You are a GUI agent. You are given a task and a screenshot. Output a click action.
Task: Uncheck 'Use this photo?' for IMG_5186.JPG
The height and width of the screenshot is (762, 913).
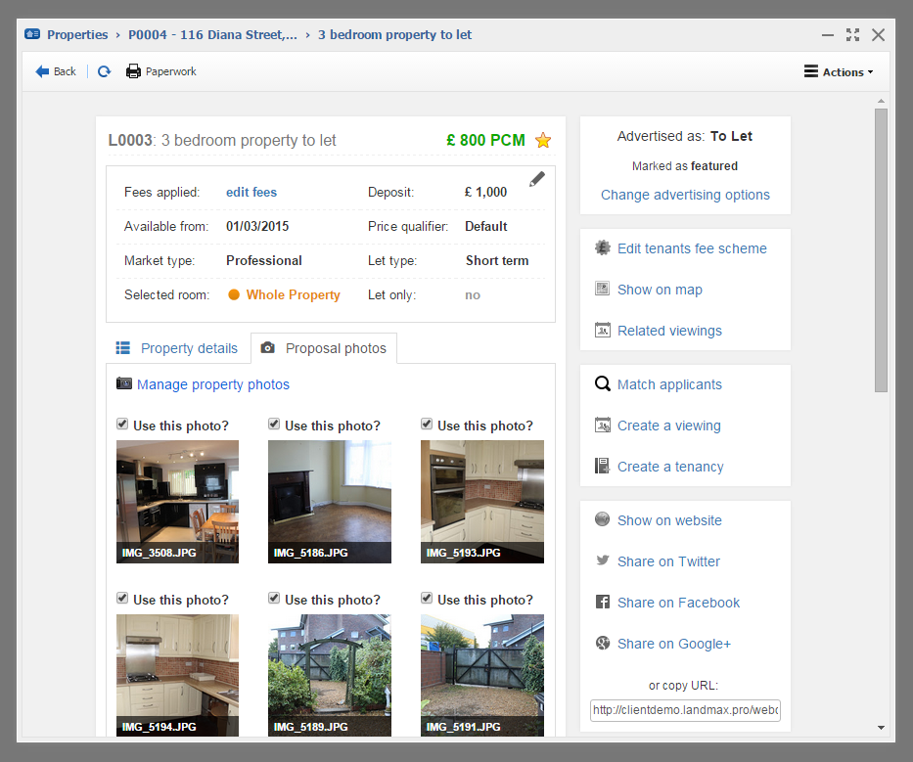(x=274, y=425)
